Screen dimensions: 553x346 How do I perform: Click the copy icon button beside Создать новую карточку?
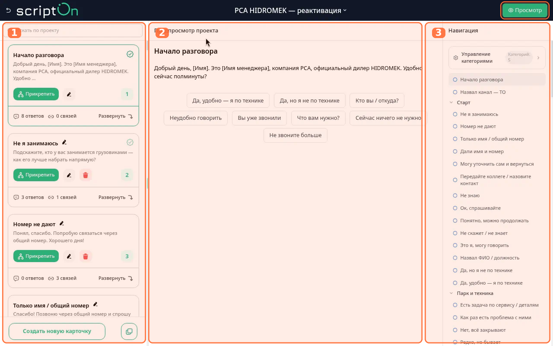point(129,331)
